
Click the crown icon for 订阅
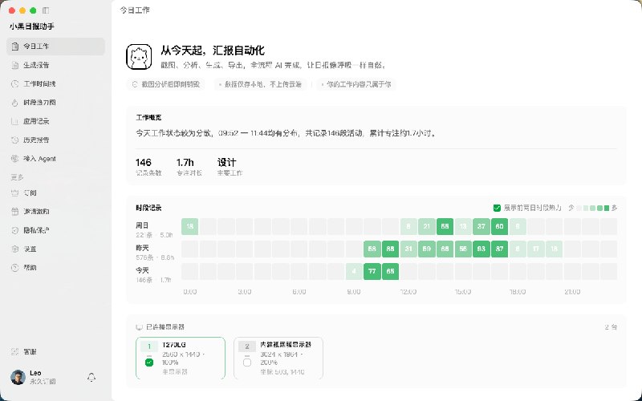click(15, 192)
